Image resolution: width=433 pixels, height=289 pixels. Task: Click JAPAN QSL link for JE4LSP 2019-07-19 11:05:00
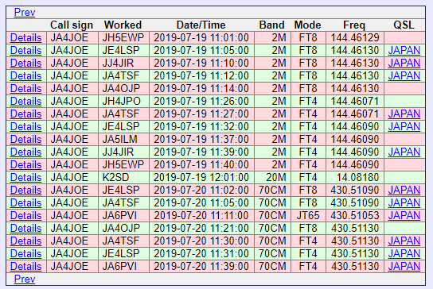(404, 51)
